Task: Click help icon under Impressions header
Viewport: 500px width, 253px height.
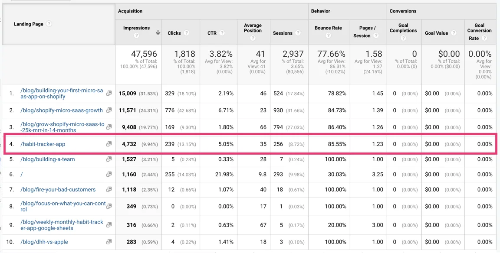Action: coord(136,36)
